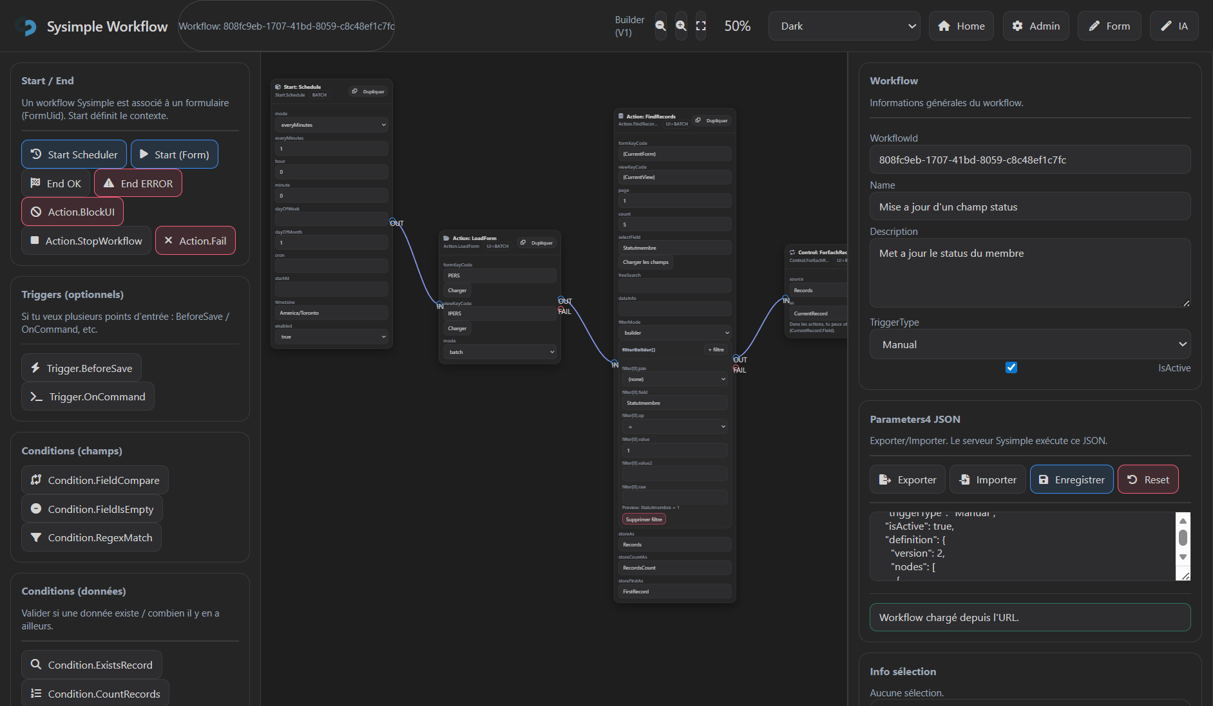Viewport: 1213px width, 706px height.
Task: Click the everyMinutes value field
Action: pos(332,149)
